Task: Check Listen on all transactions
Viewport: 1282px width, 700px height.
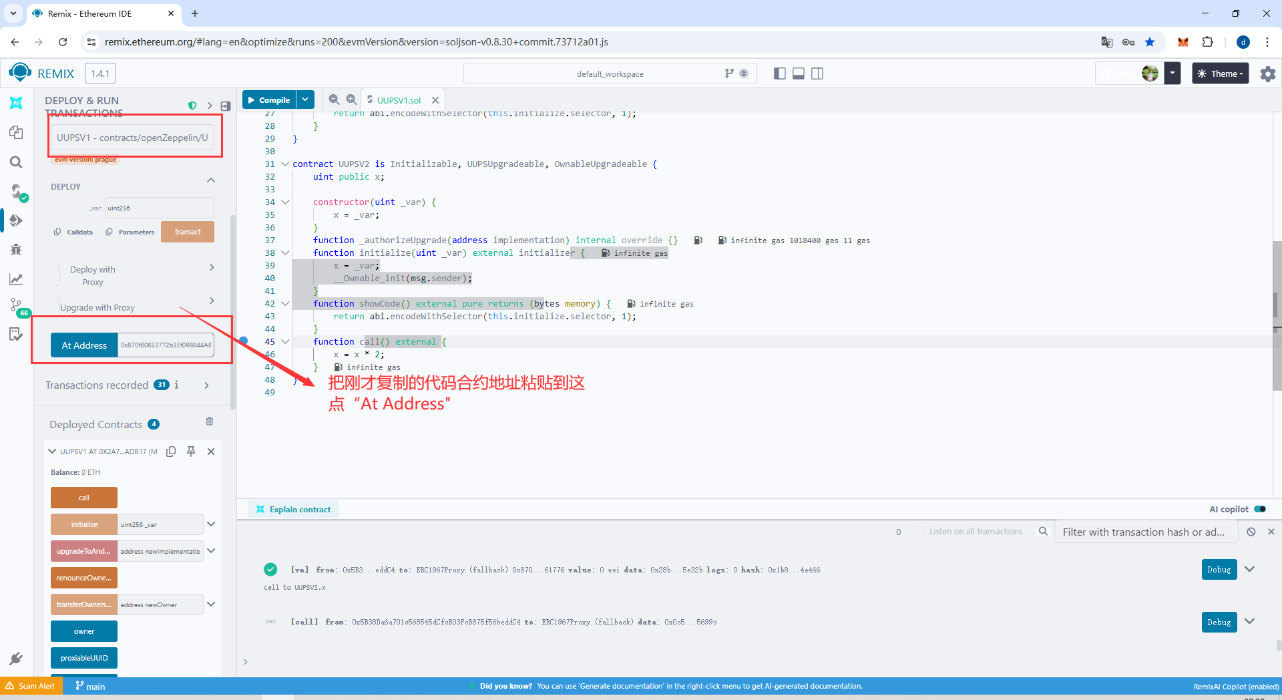Action: pyautogui.click(x=921, y=532)
